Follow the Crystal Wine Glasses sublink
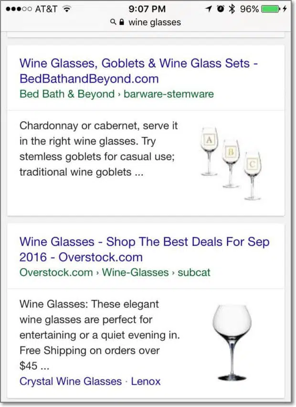The height and width of the screenshot is (407, 296). coord(71,381)
